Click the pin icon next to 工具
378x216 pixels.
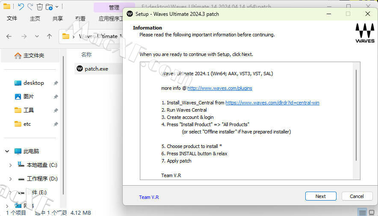56,111
